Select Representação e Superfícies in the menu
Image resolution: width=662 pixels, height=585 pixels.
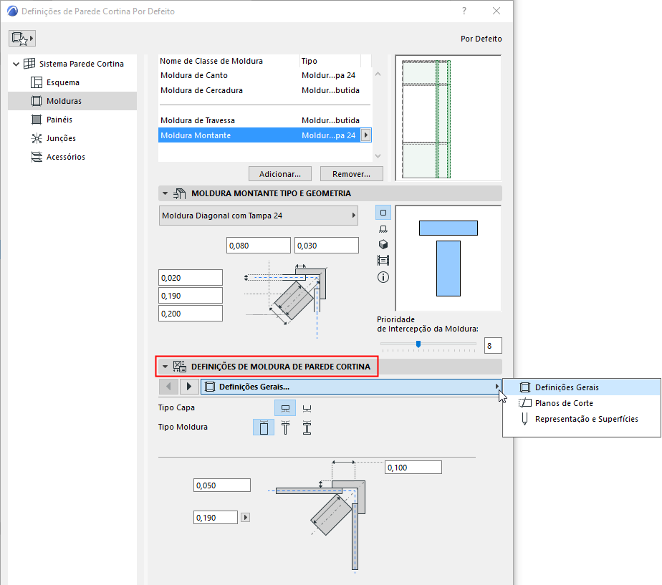pyautogui.click(x=573, y=419)
